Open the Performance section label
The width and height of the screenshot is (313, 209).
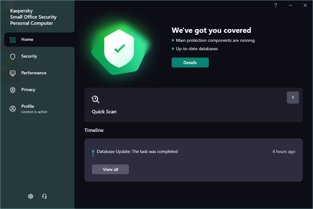pos(34,73)
